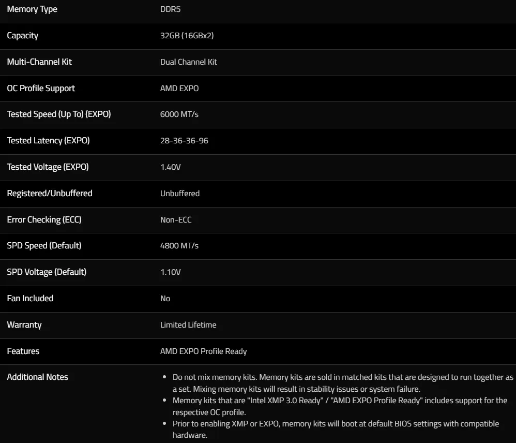Click the Fan Included label
Viewport: 516px width, 443px height.
pyautogui.click(x=30, y=299)
